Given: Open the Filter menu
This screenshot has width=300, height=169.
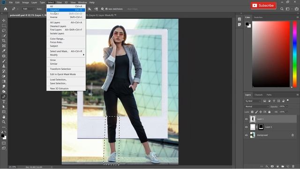Looking at the screenshot, I should point(59,2).
